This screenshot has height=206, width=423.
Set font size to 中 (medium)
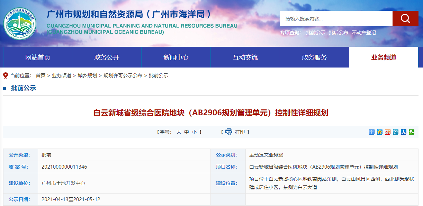click(x=187, y=132)
